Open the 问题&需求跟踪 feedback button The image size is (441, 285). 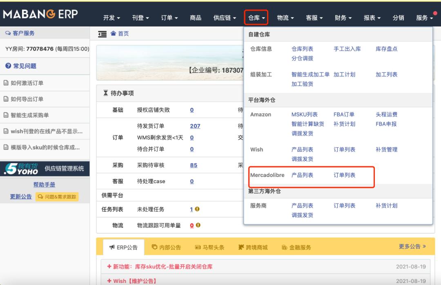(57, 197)
